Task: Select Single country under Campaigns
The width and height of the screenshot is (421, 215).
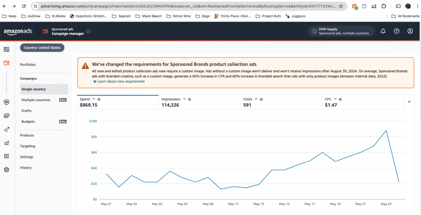Action: pyautogui.click(x=34, y=89)
